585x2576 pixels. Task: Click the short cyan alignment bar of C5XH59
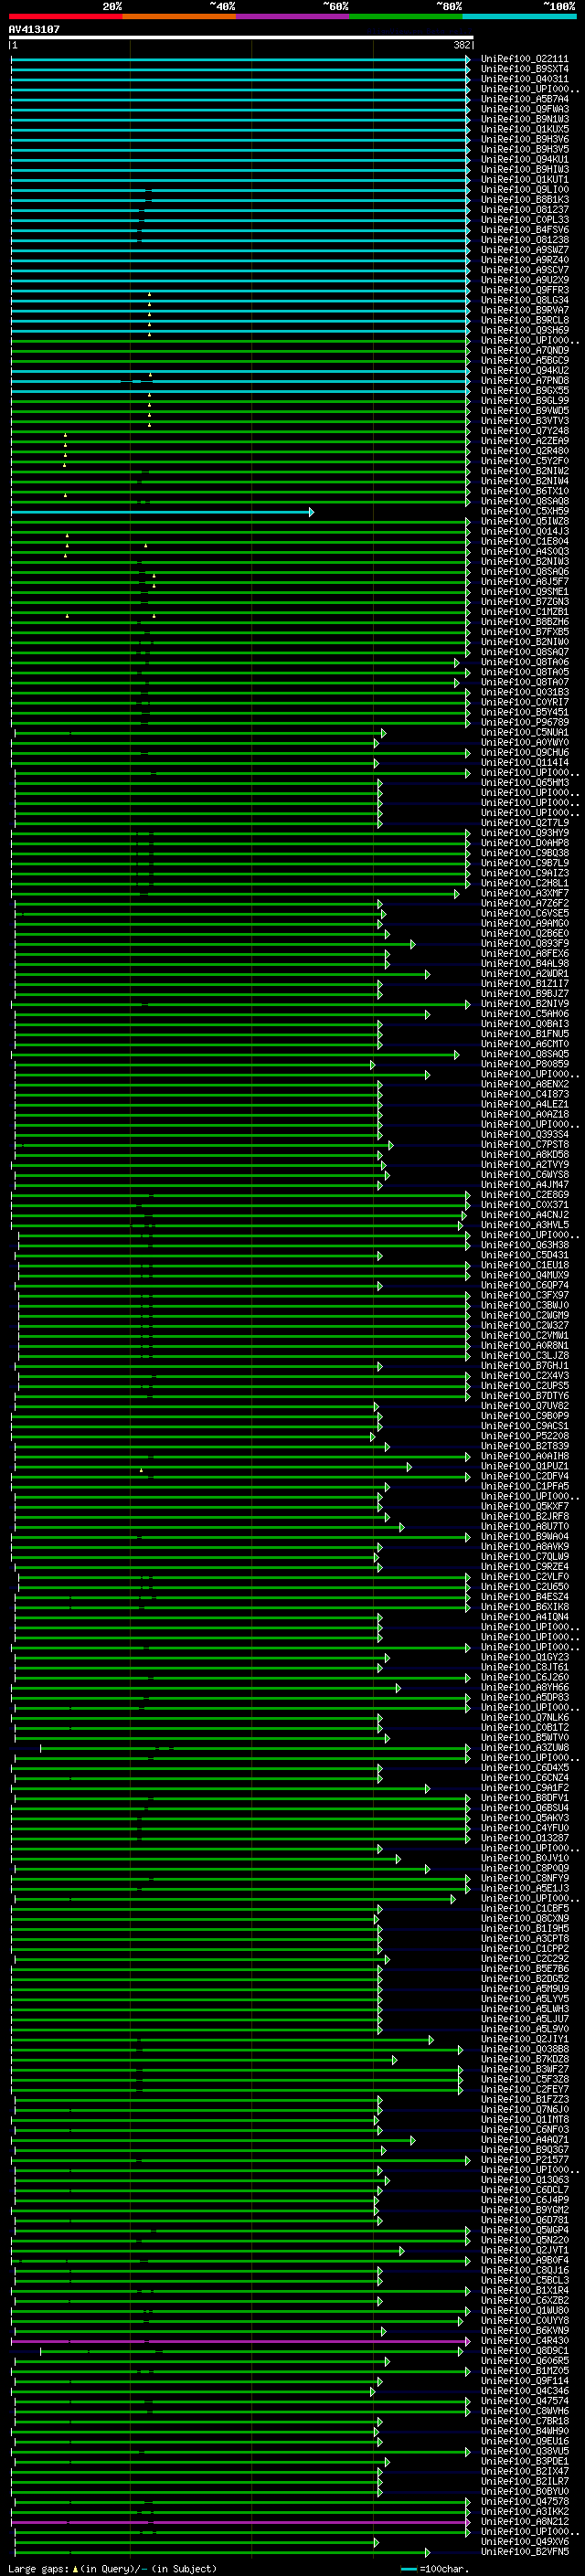point(162,512)
